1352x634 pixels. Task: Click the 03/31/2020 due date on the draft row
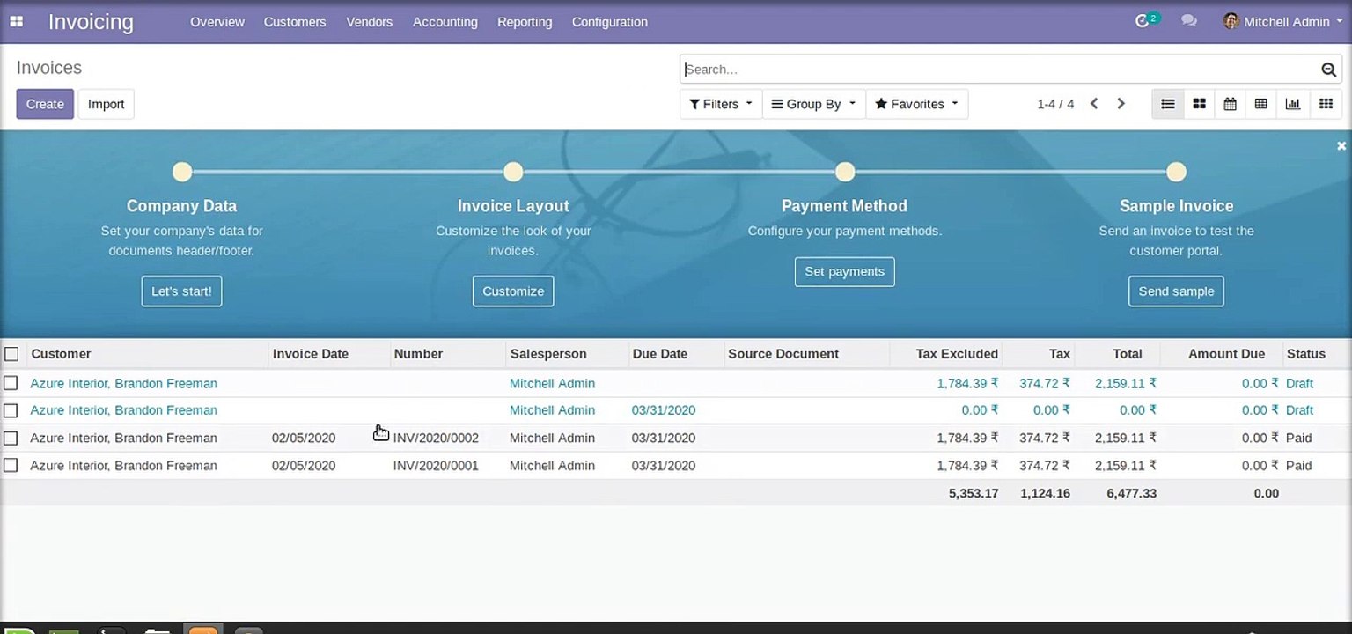click(x=664, y=410)
